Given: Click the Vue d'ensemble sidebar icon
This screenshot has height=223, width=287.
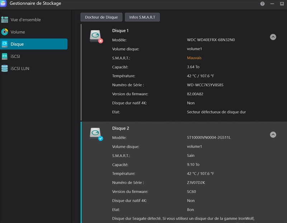Looking at the screenshot, I should pos(5,20).
